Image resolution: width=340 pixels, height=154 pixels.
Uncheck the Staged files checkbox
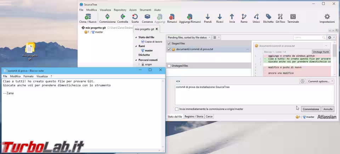point(169,43)
